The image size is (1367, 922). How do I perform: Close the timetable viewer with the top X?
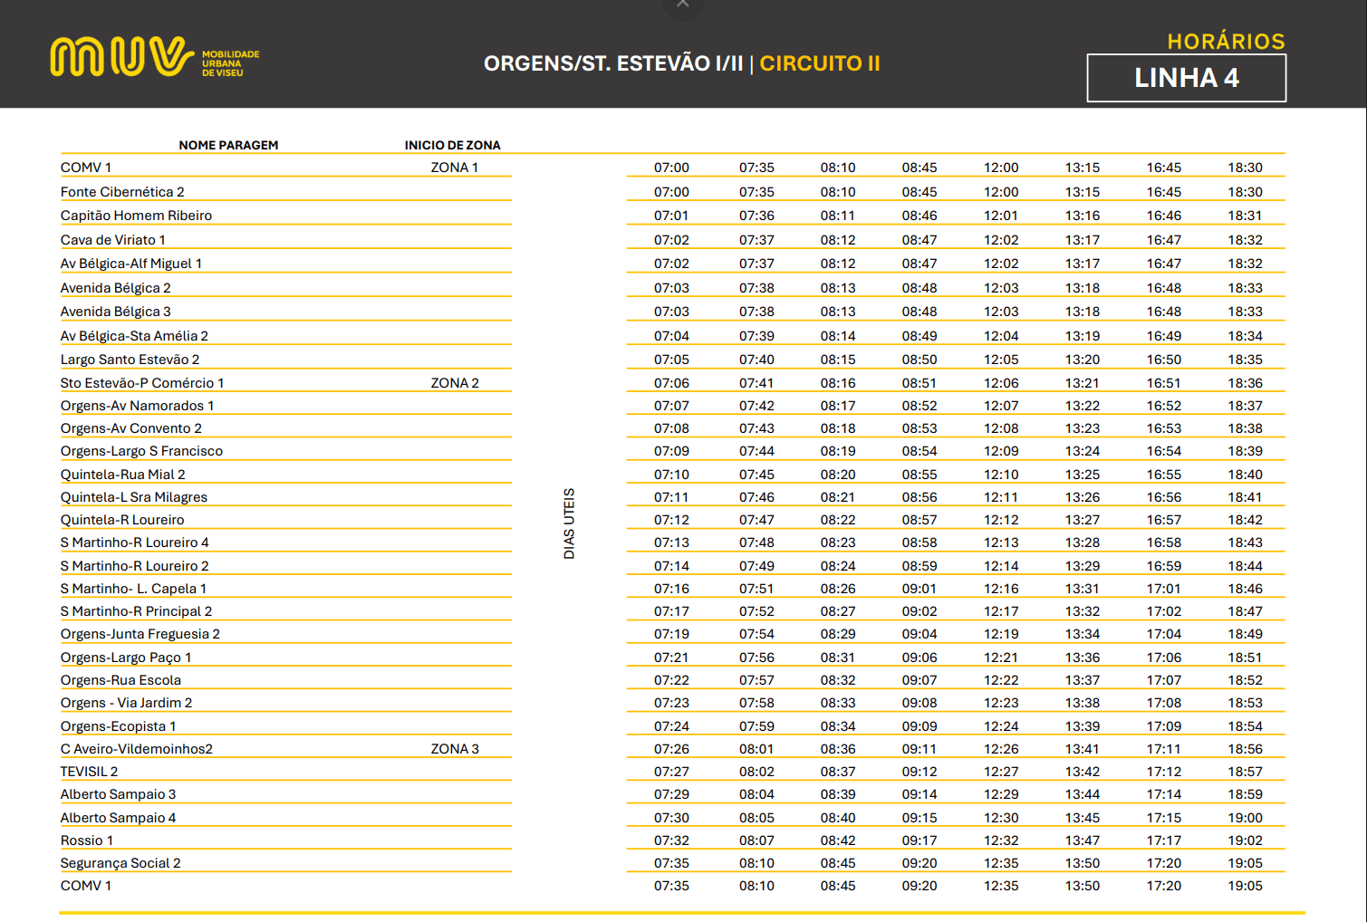click(682, 5)
